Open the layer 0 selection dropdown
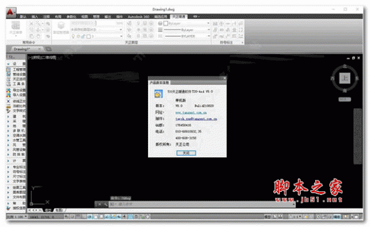The height and width of the screenshot is (227, 370). point(121,36)
